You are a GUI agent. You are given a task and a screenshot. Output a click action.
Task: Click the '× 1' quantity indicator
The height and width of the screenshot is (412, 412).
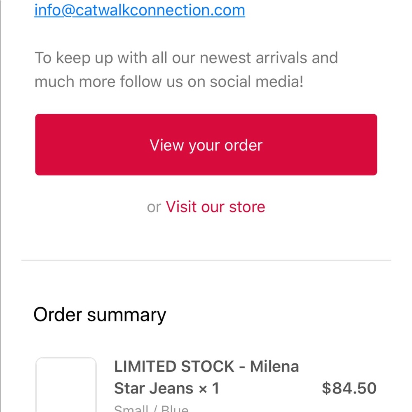pyautogui.click(x=209, y=389)
